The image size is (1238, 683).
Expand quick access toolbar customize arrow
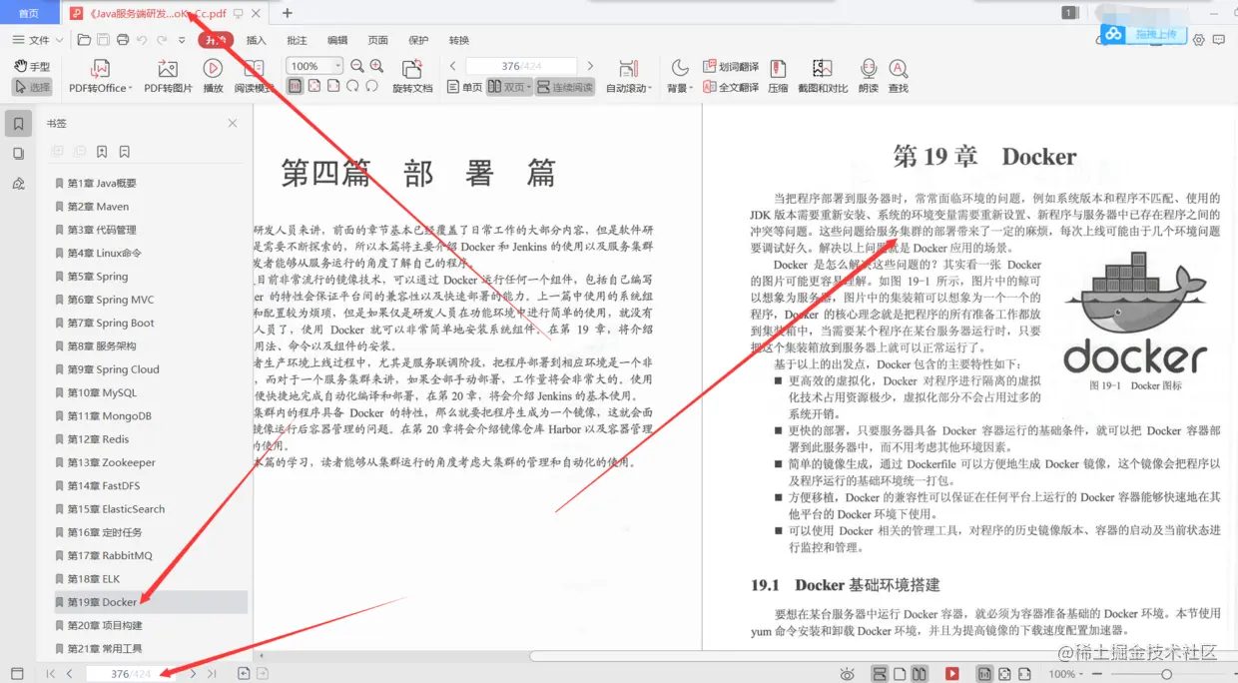click(182, 40)
